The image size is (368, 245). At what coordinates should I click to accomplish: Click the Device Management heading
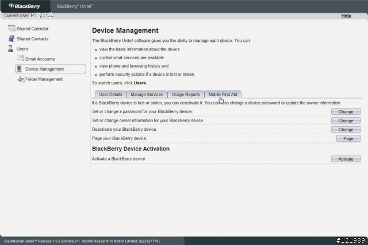click(x=125, y=30)
